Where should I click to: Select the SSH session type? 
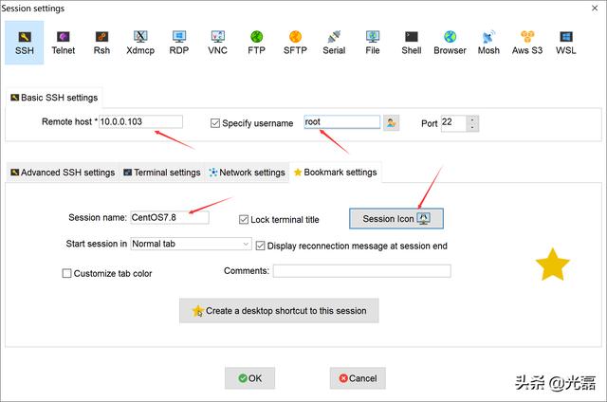25,43
